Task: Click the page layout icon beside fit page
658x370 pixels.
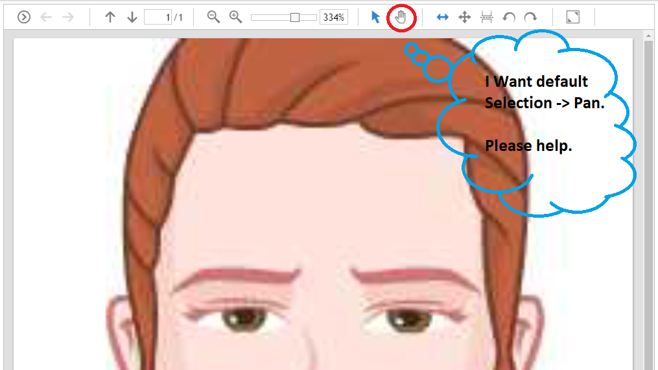Action: click(487, 17)
